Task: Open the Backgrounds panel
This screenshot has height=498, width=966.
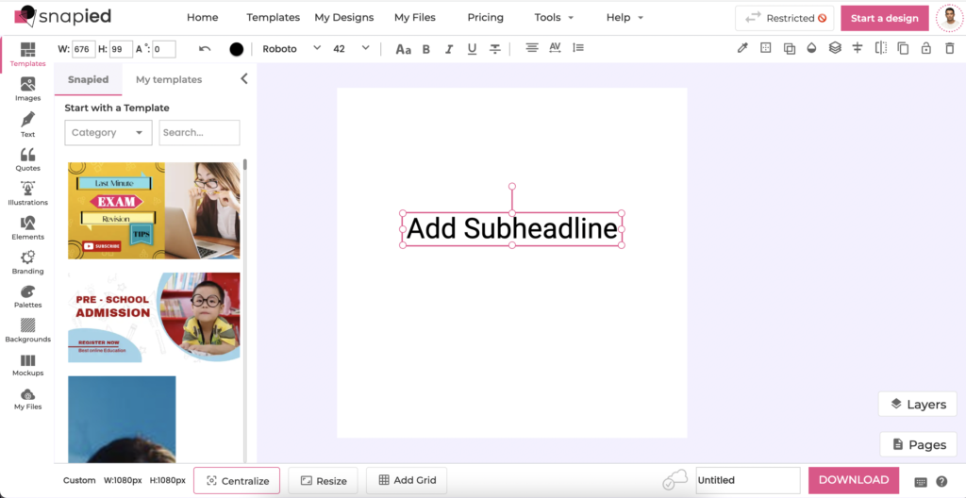Action: coord(27,330)
